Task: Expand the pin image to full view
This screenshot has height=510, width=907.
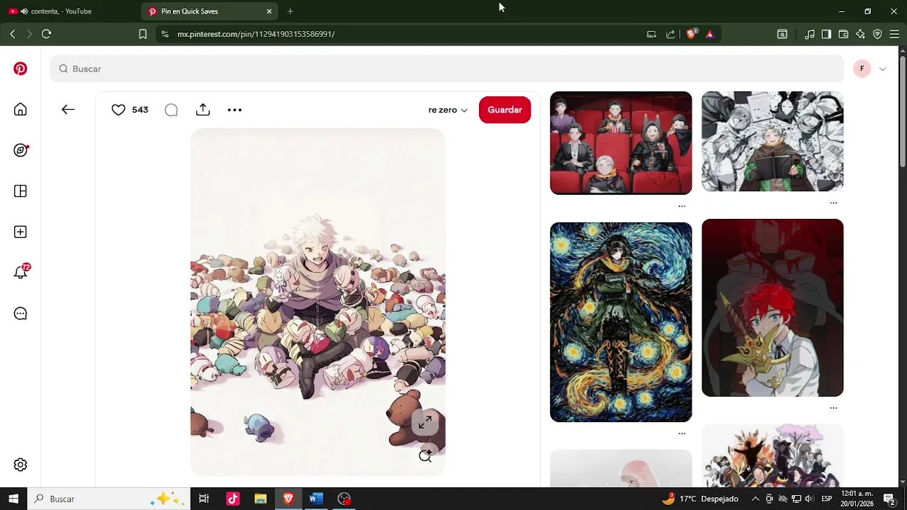Action: pyautogui.click(x=425, y=423)
